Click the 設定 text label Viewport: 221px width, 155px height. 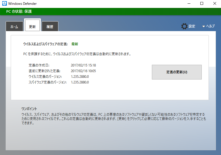192,26
